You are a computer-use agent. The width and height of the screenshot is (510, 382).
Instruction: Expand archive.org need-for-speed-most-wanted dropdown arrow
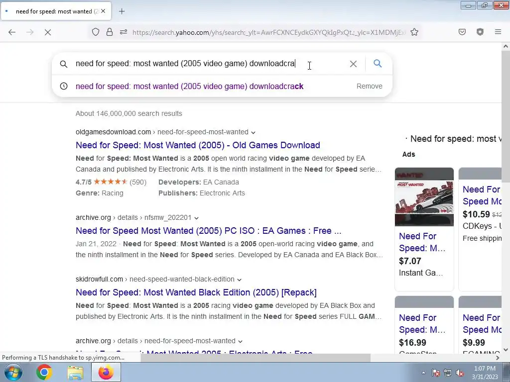(x=240, y=341)
